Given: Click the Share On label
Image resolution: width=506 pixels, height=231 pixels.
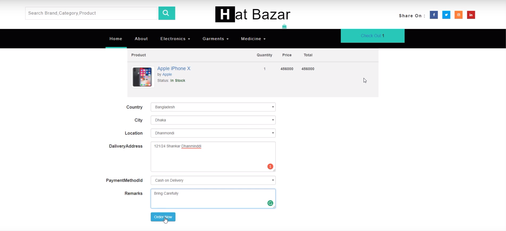Looking at the screenshot, I should click(412, 16).
